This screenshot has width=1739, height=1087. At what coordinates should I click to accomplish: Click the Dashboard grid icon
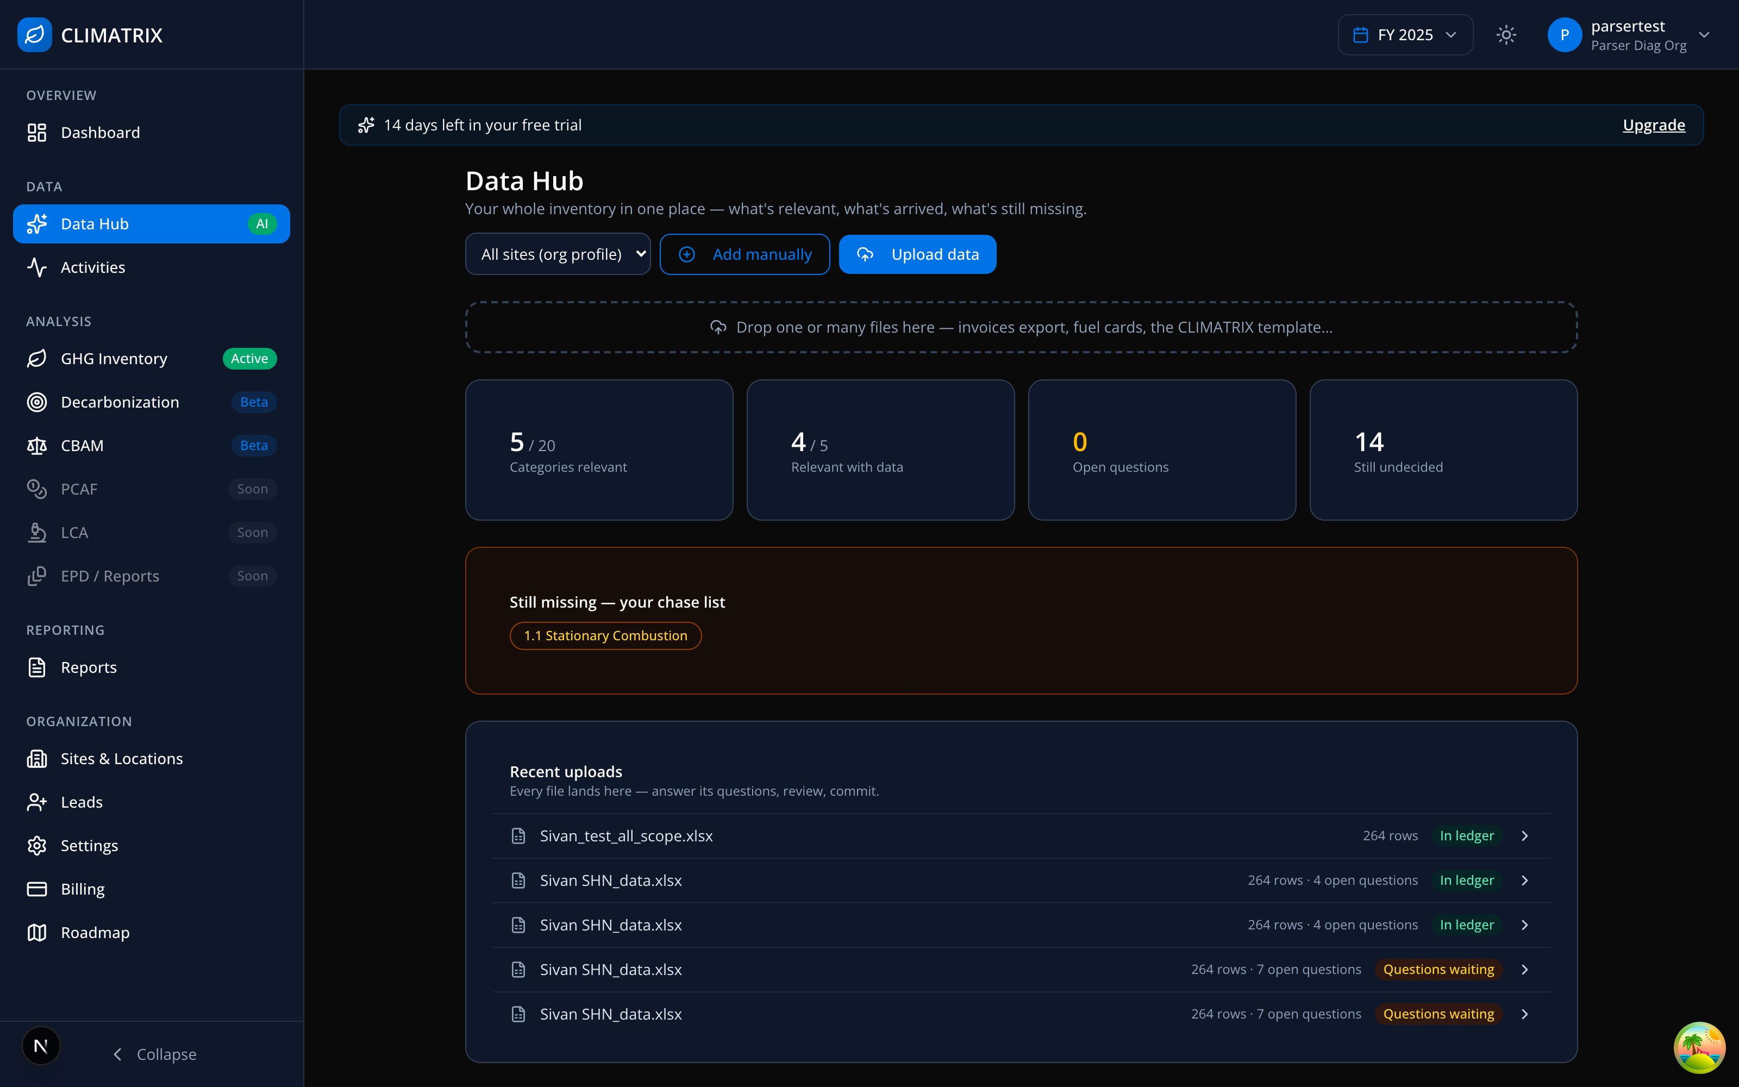point(36,132)
